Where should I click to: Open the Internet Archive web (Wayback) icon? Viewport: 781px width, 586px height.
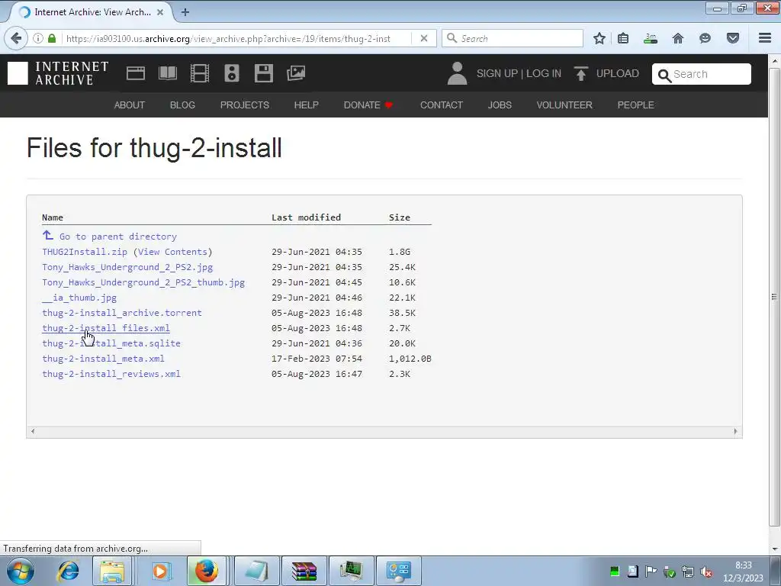(x=136, y=73)
